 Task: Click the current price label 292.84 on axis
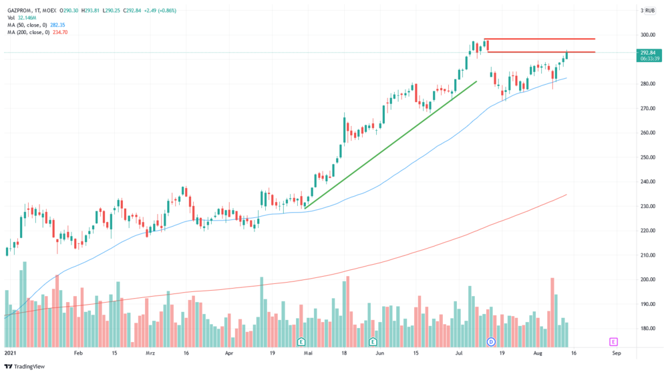click(x=649, y=53)
